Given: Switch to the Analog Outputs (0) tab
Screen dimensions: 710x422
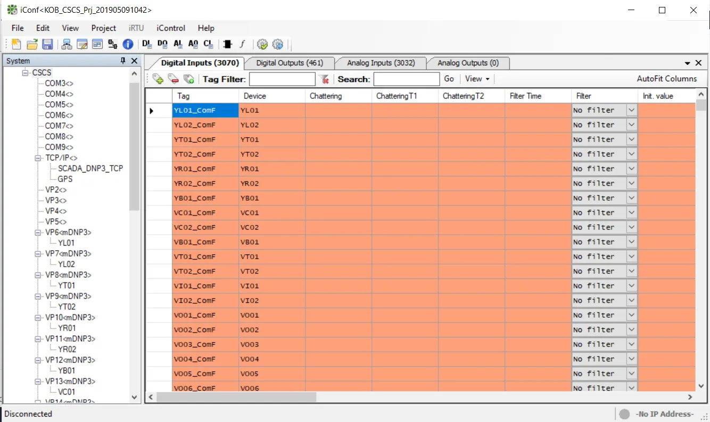Looking at the screenshot, I should (x=468, y=63).
